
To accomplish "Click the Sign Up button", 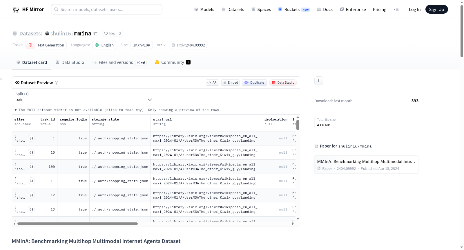I will tap(436, 9).
